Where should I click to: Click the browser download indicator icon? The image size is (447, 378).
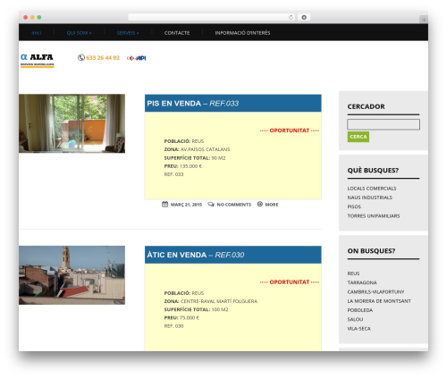tap(304, 17)
